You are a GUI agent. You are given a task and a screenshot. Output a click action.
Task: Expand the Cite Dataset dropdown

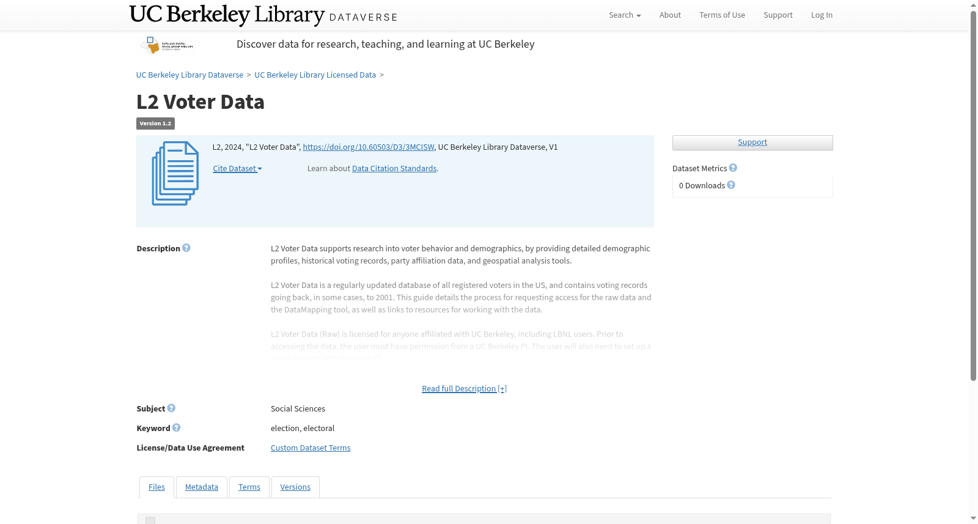pos(237,169)
